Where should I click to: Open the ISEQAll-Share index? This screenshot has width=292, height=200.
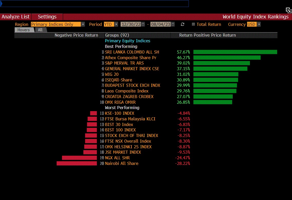click(119, 80)
